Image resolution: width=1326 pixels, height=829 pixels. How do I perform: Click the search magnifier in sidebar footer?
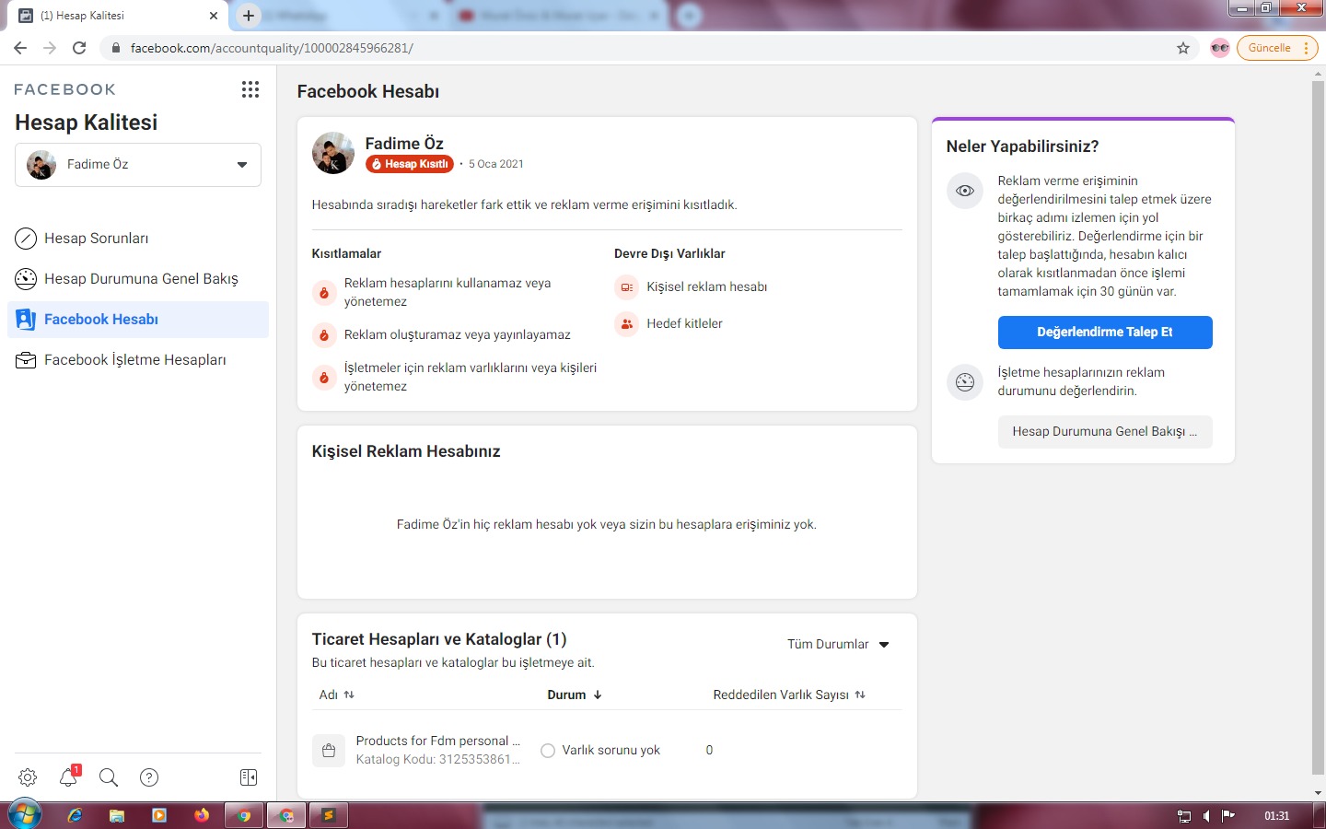coord(109,777)
